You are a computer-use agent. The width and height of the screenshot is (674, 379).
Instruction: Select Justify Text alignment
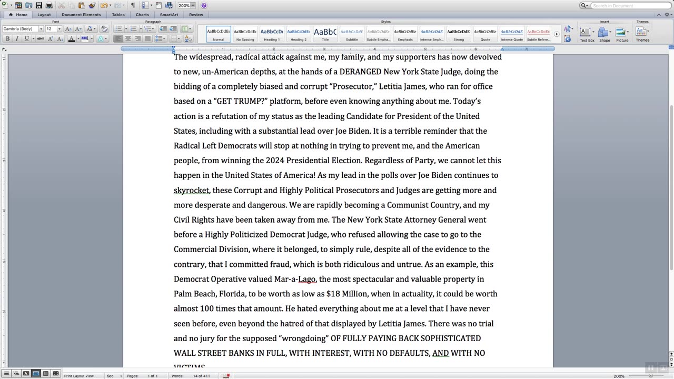click(x=148, y=39)
